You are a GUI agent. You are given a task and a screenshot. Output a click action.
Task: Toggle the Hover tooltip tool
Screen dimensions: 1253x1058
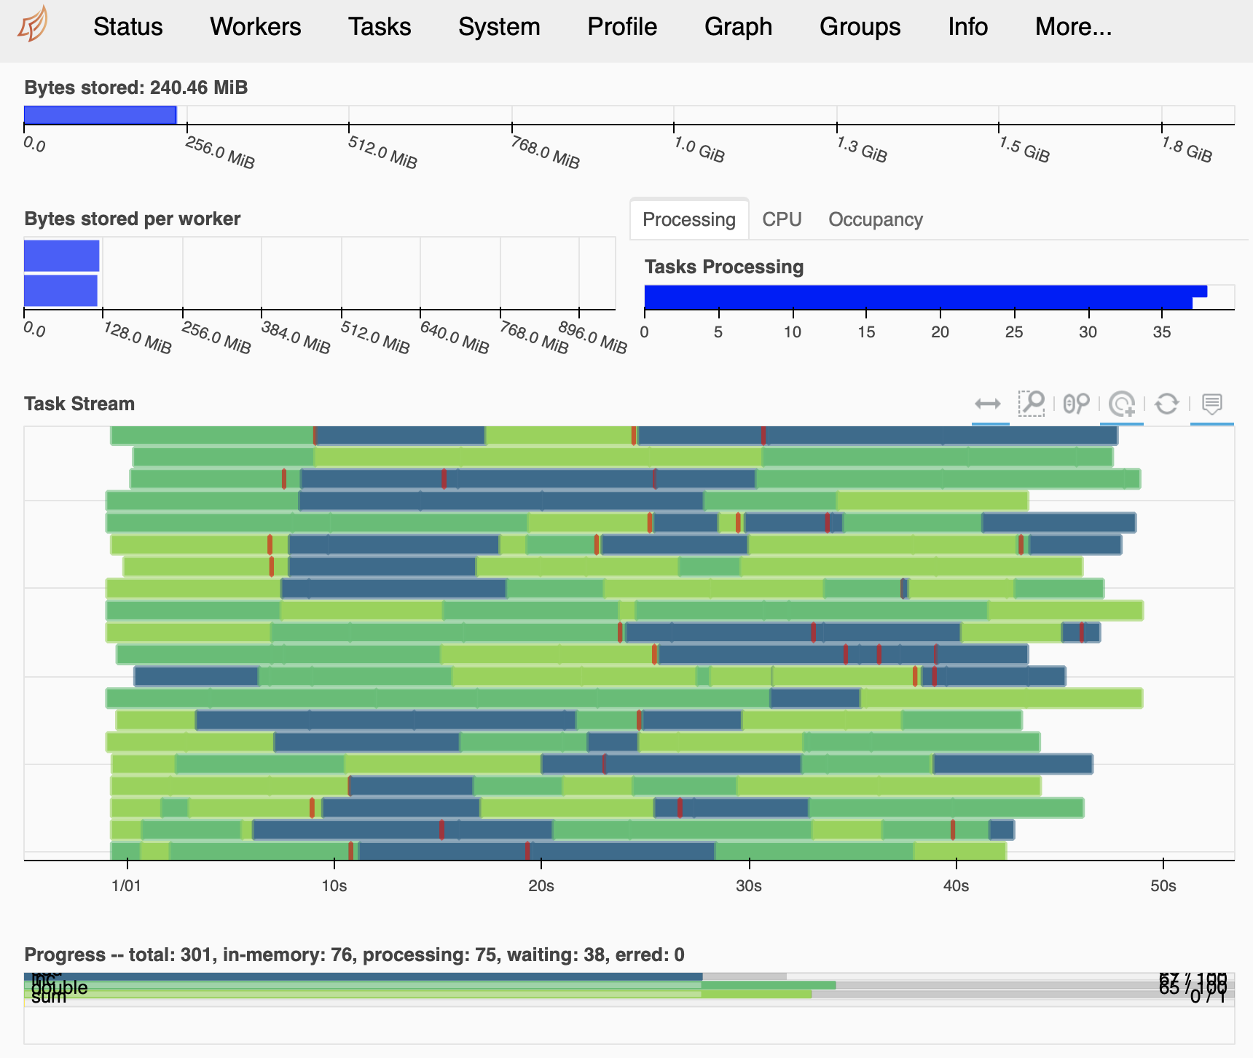tap(1212, 404)
